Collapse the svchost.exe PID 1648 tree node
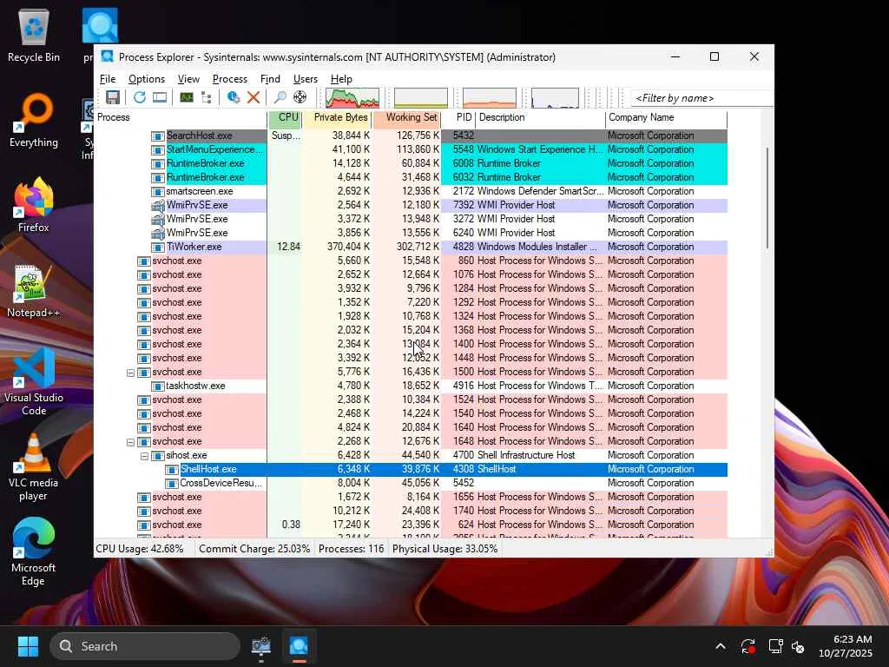This screenshot has width=889, height=667. coord(130,442)
